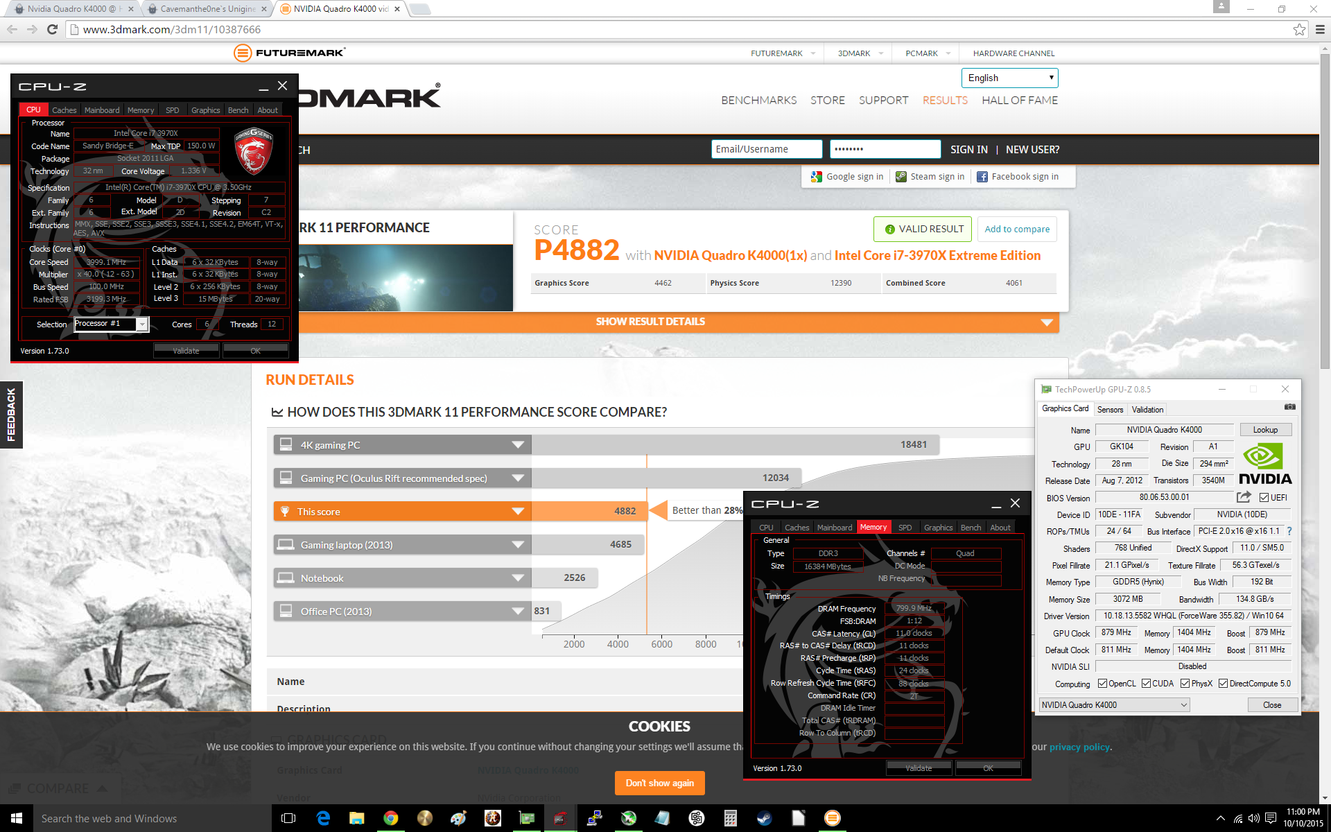Image resolution: width=1331 pixels, height=832 pixels.
Task: Toggle the DirectCompute 5.0 checkbox in GPU-Z
Action: click(1223, 684)
